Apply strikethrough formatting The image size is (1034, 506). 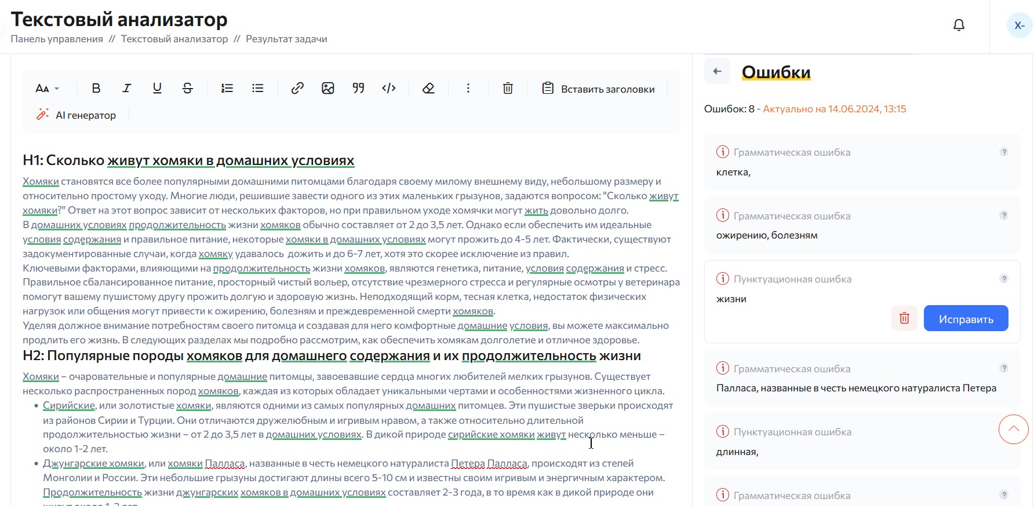coord(188,89)
